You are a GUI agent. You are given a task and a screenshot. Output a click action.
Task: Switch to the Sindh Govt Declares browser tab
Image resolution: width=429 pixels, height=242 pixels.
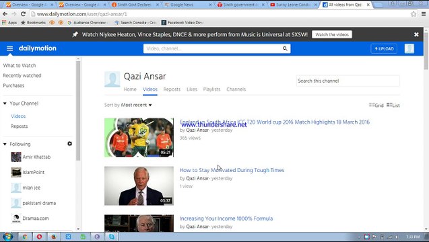(x=135, y=5)
